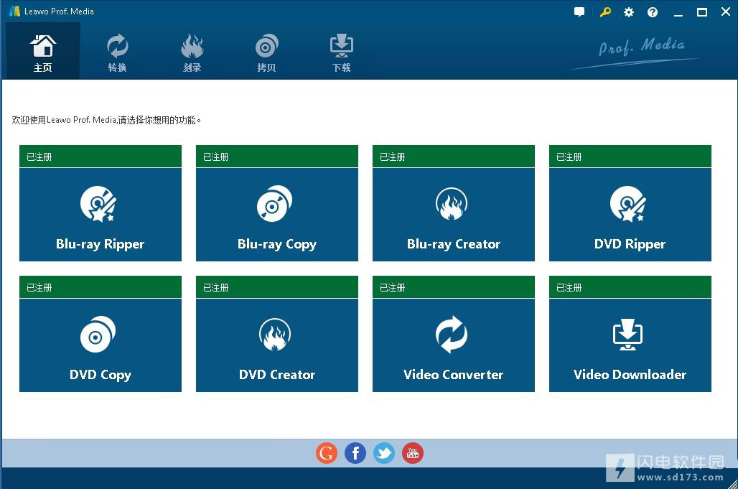Open the Twitter social link
Screen dimensions: 738x489
[x=384, y=453]
